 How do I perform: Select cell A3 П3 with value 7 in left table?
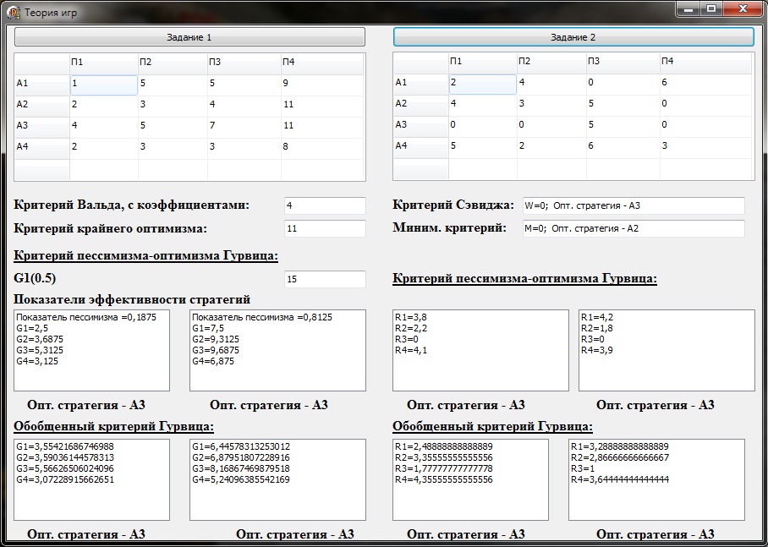[244, 128]
